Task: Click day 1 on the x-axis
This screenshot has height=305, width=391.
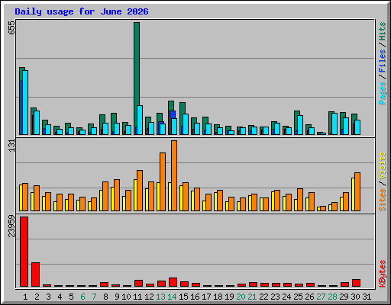Action: pos(25,297)
